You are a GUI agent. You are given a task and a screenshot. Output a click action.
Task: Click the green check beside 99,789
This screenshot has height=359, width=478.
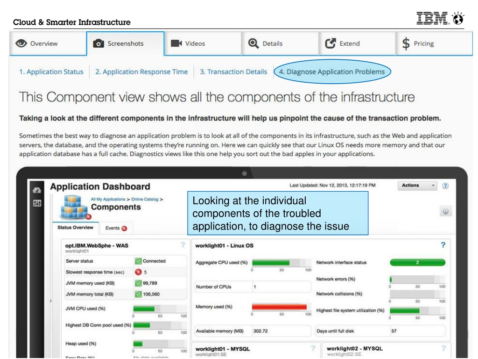[x=138, y=283]
